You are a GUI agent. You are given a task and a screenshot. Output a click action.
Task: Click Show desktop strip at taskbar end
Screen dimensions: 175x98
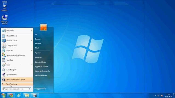pos(174,96)
